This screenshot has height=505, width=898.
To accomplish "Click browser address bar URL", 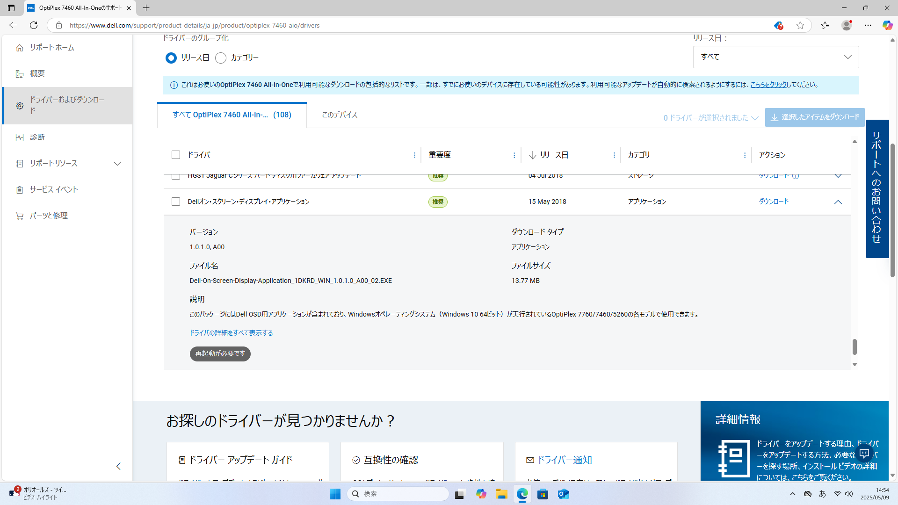I will (x=195, y=25).
